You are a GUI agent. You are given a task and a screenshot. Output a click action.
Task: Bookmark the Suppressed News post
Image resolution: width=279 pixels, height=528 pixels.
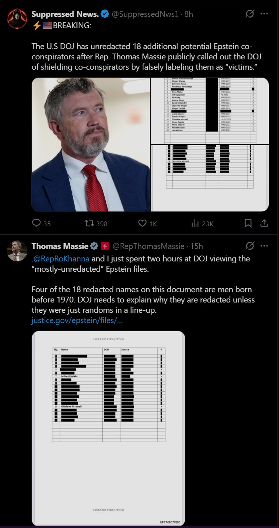[248, 223]
